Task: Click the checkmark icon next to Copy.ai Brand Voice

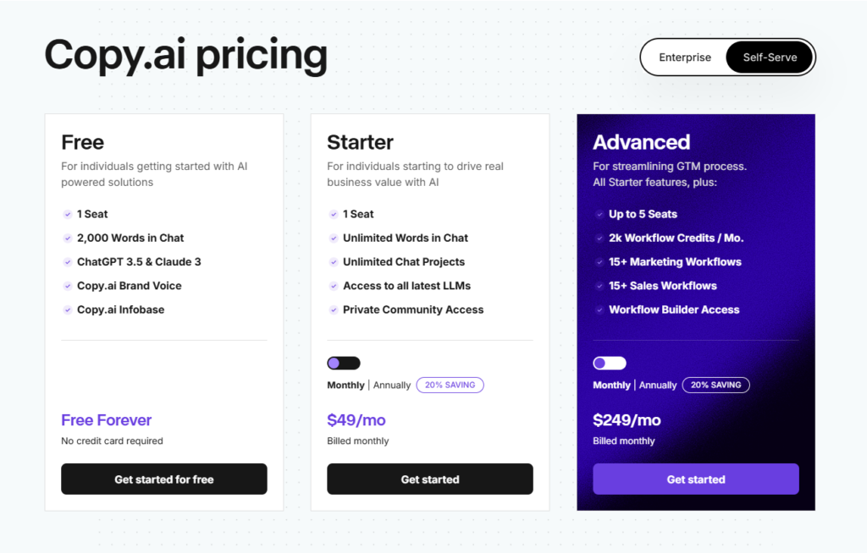Action: coord(68,286)
